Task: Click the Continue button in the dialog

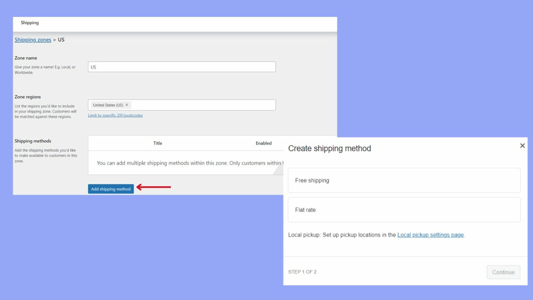Action: [x=503, y=272]
